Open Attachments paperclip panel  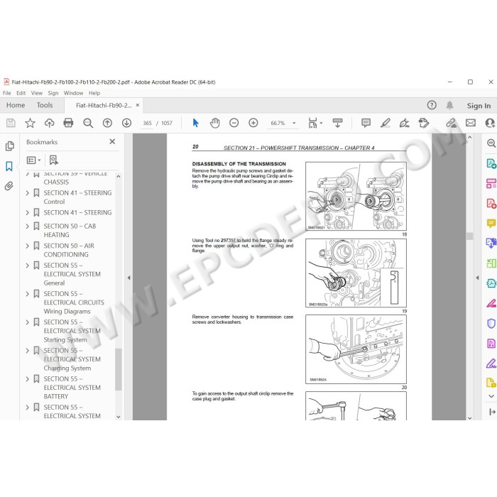(9, 186)
